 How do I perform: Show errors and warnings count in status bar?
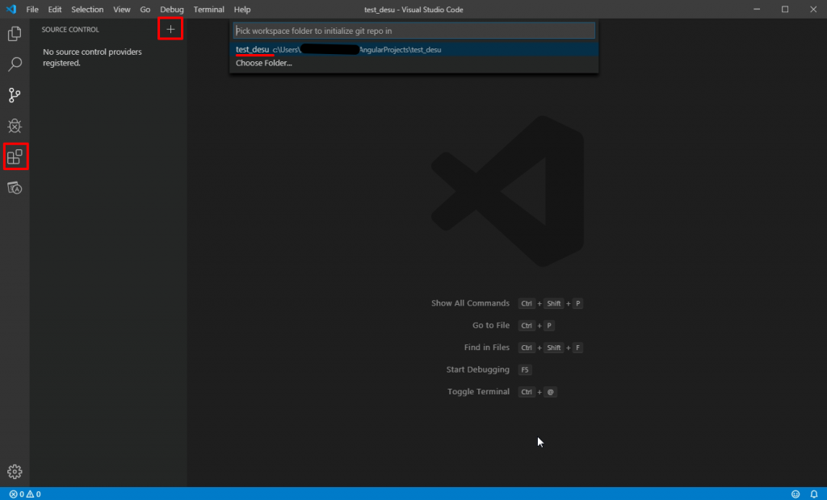coord(25,494)
